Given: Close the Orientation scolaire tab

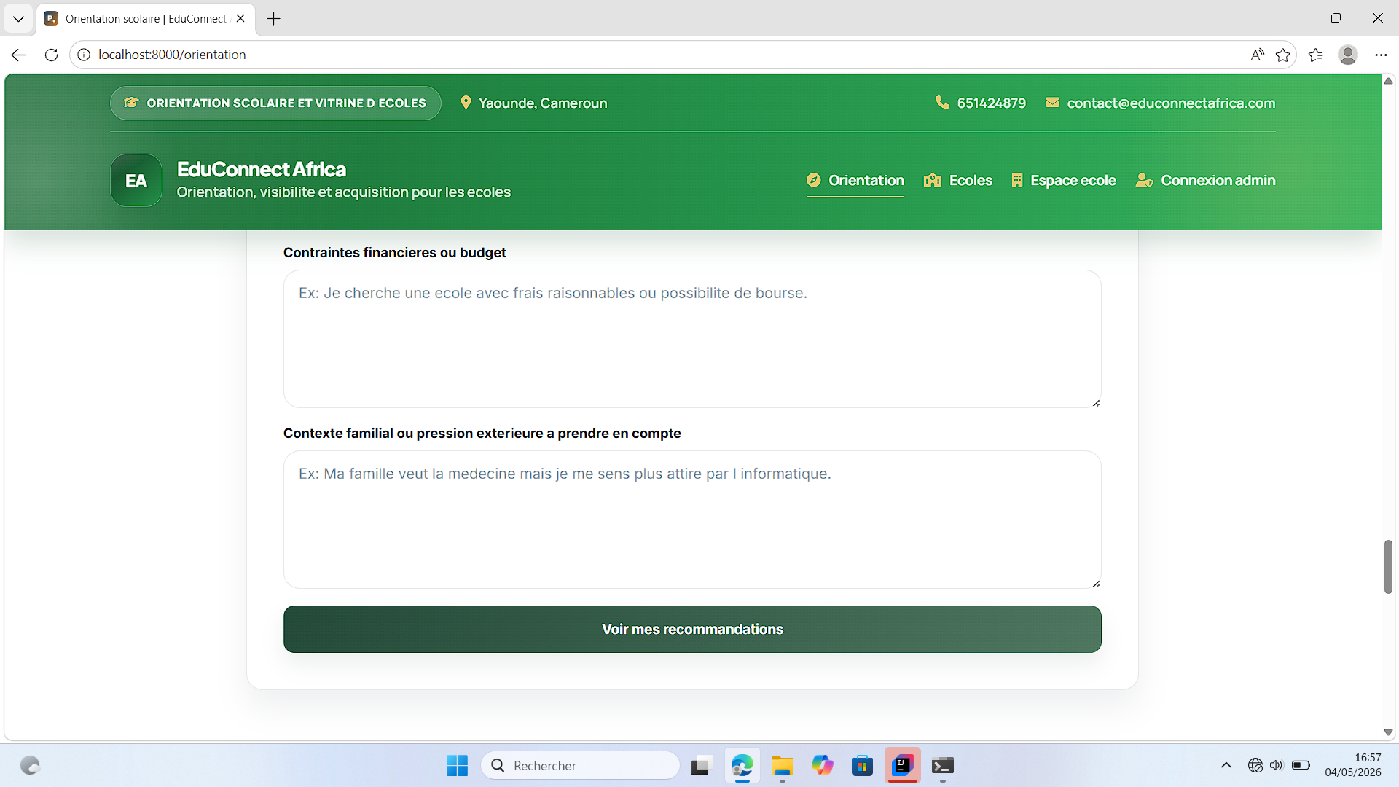Looking at the screenshot, I should tap(240, 19).
